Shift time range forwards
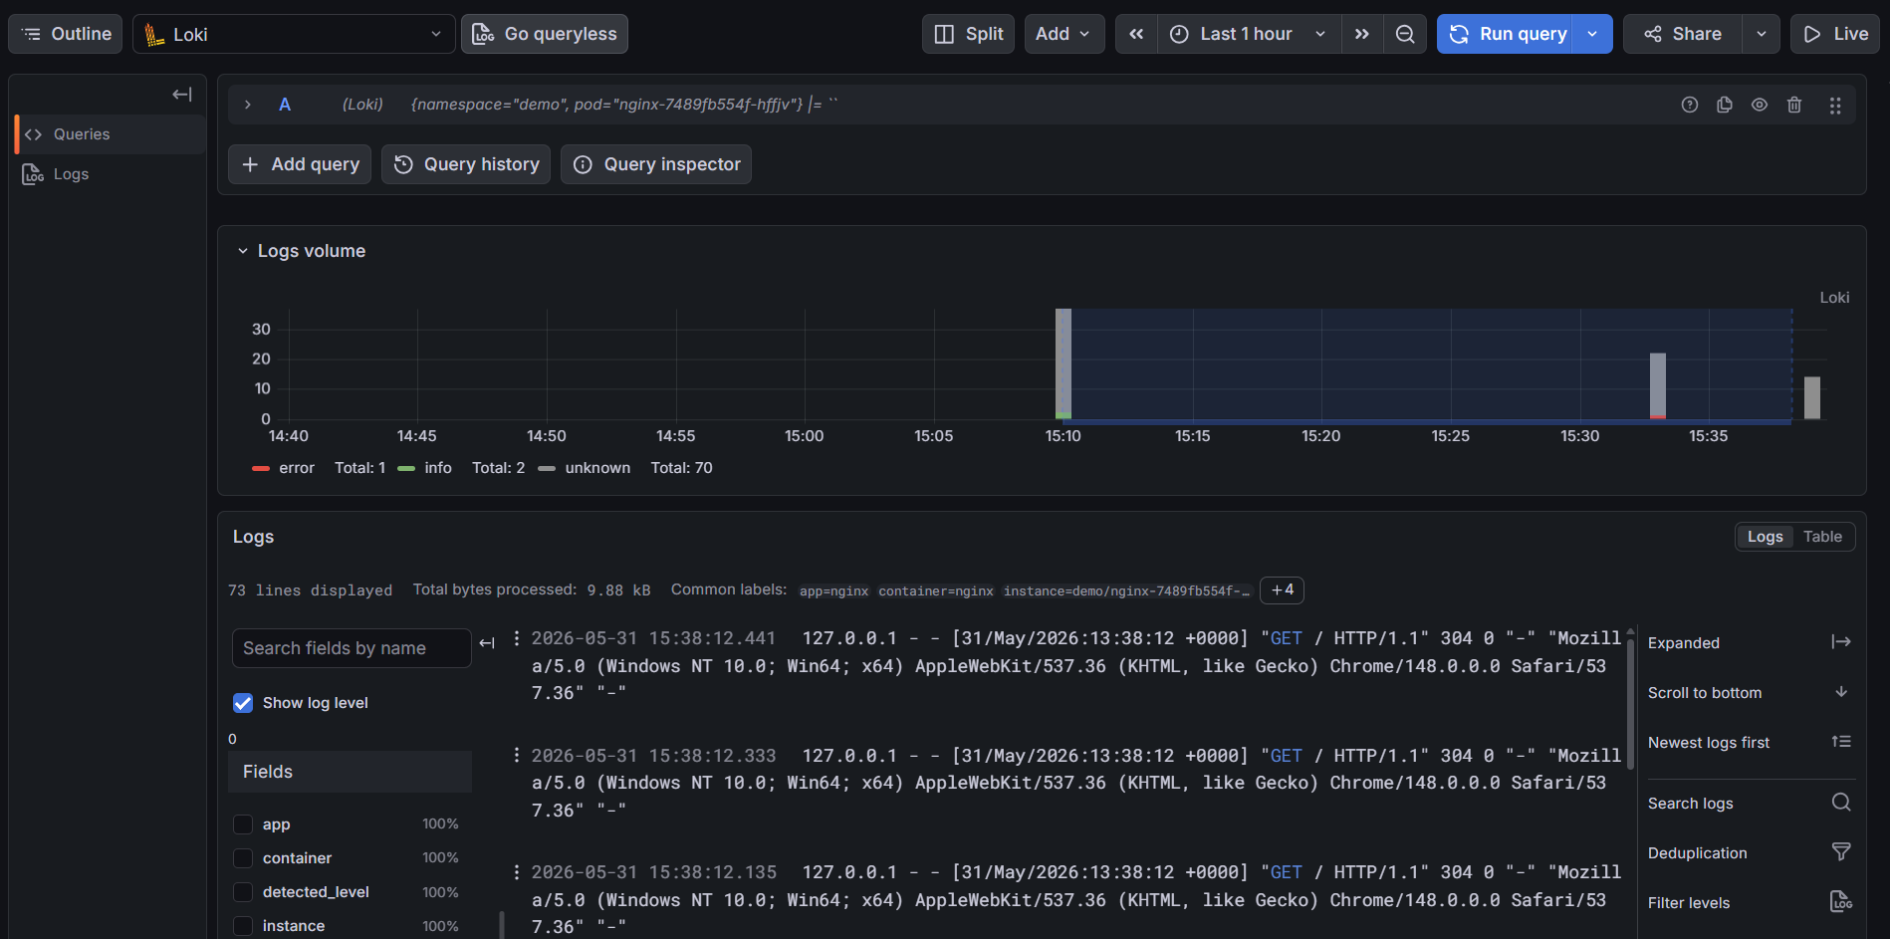Image resolution: width=1890 pixels, height=939 pixels. [1361, 34]
